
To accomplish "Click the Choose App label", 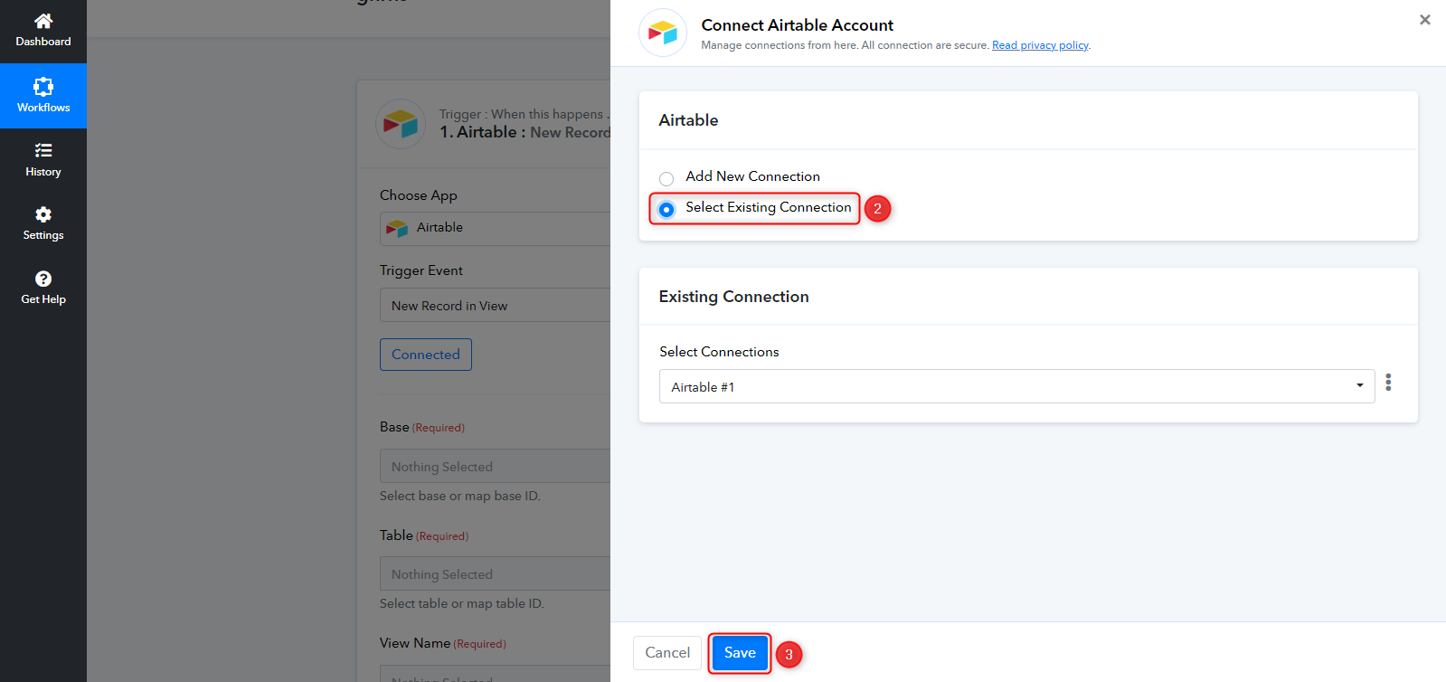I will [419, 195].
